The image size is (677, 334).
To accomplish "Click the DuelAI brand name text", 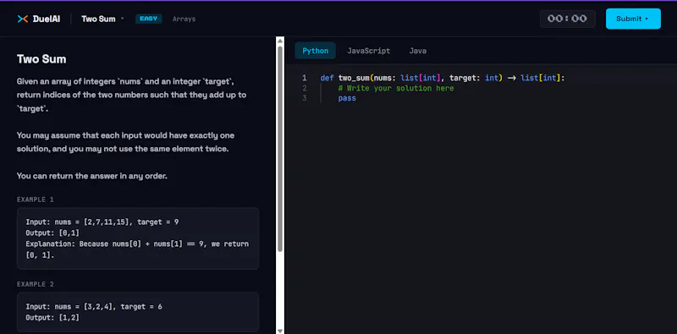I will point(47,19).
